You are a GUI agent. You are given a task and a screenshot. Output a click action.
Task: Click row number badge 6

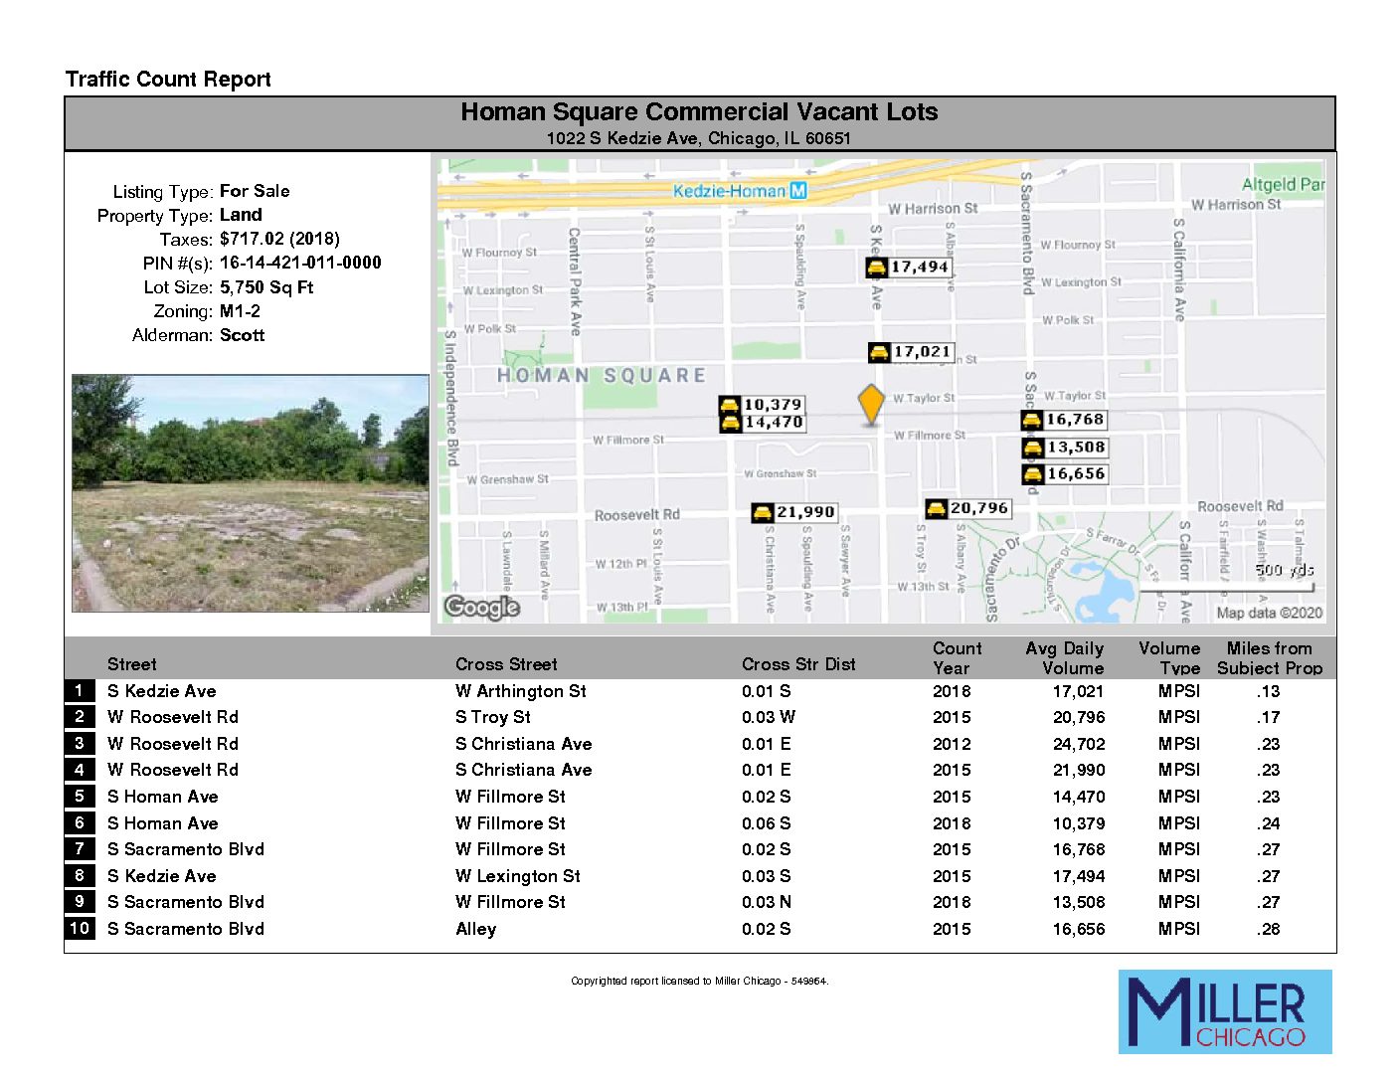click(80, 822)
